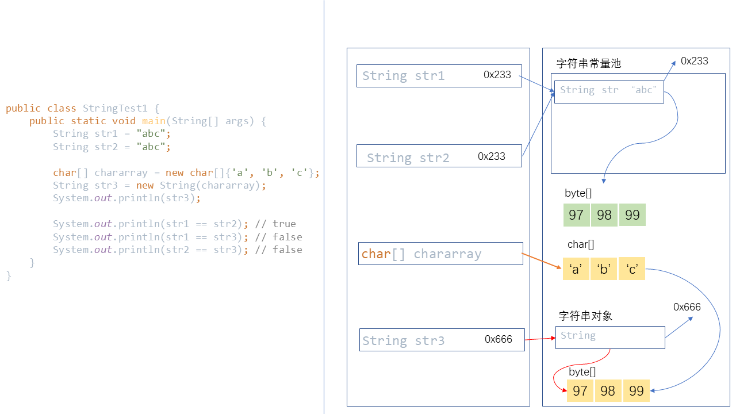Click the 0x233 label outside the constant pool

coord(695,61)
